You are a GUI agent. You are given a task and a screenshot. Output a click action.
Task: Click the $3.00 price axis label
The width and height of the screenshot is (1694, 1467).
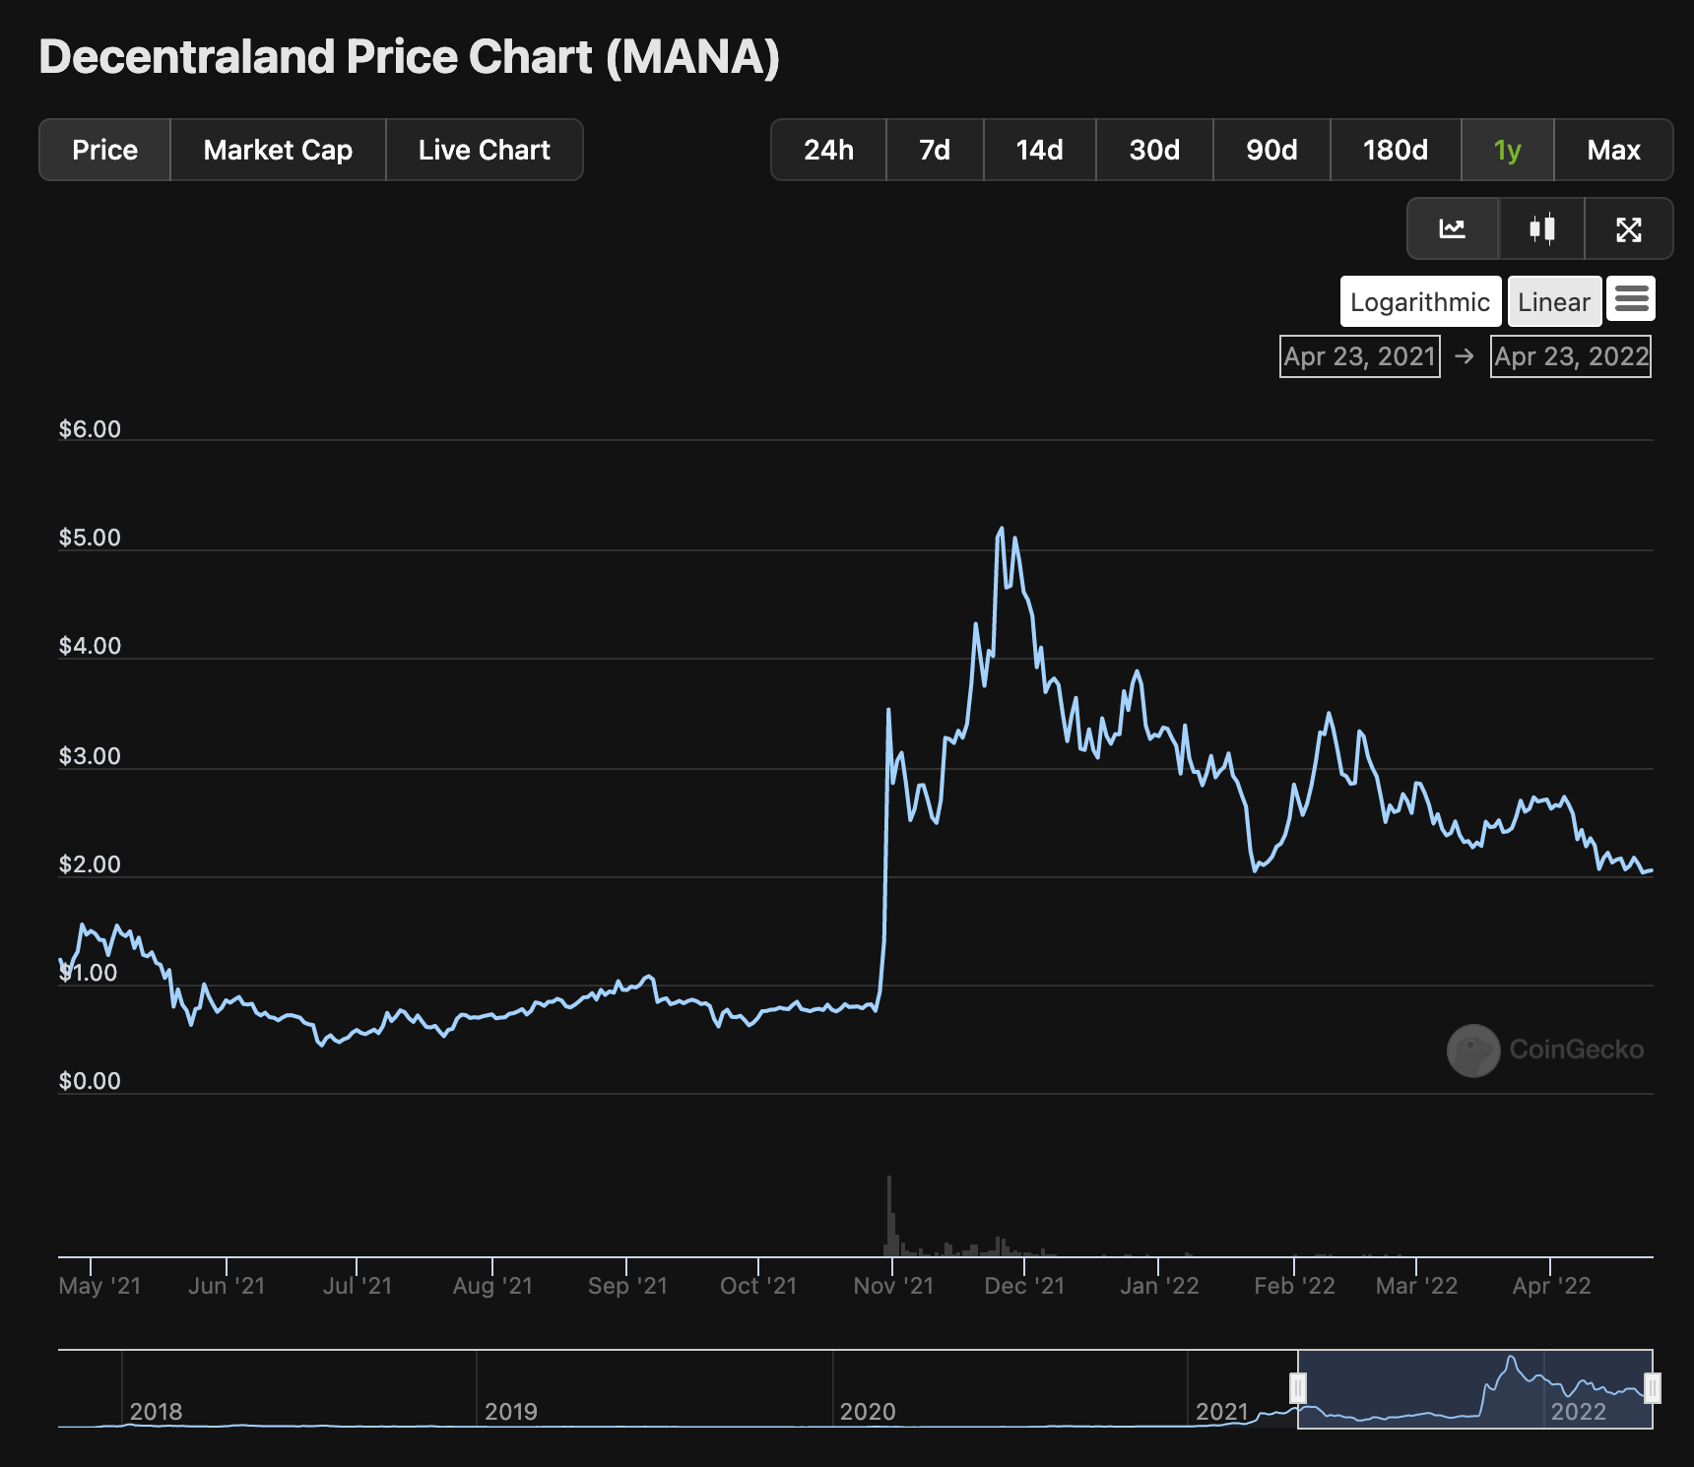(x=90, y=756)
